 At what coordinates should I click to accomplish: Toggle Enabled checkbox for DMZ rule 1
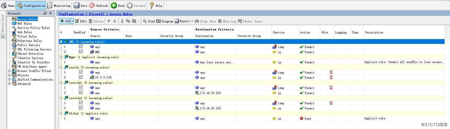[x=81, y=46]
